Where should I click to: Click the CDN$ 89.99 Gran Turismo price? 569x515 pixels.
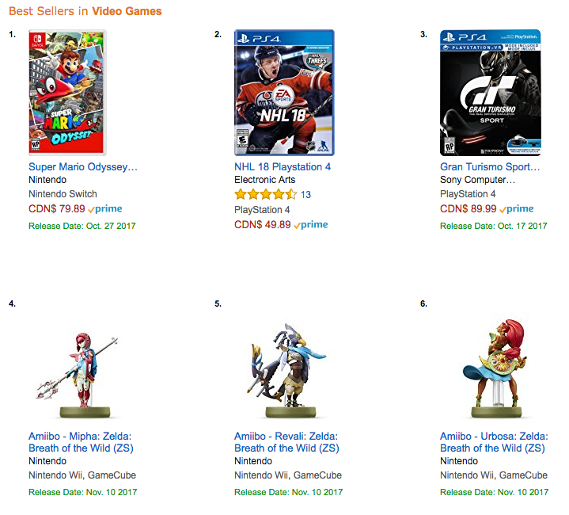pos(468,209)
